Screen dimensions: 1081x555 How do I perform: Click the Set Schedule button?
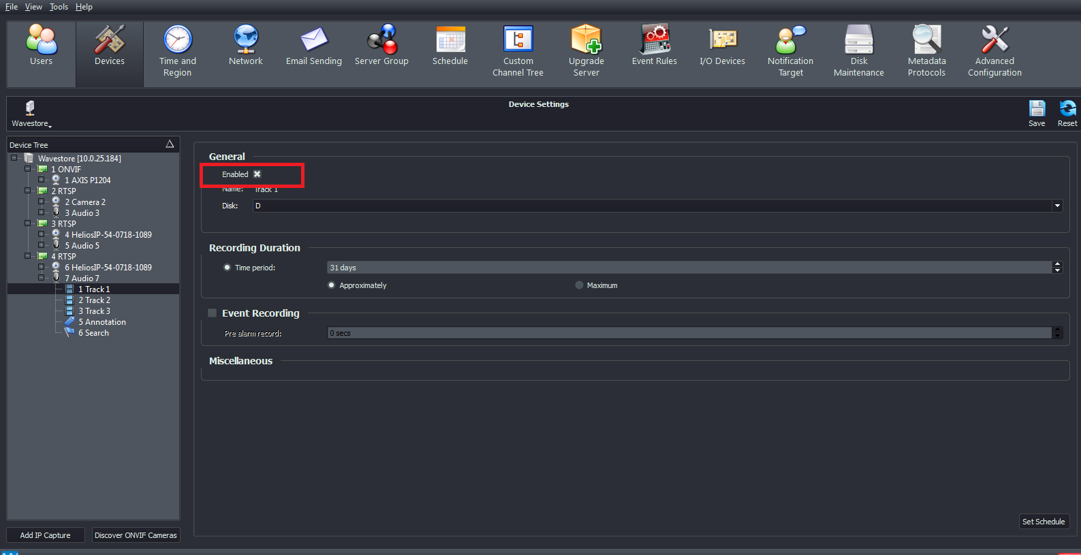pos(1043,522)
